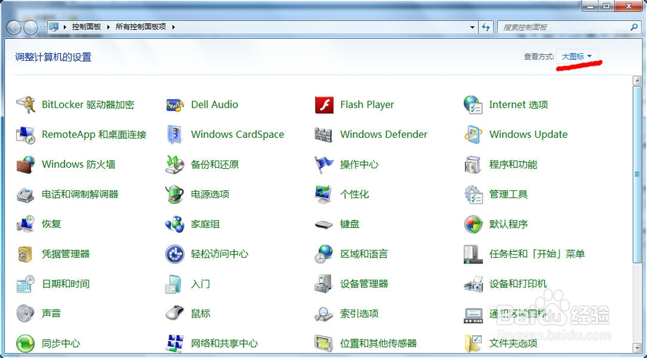Expand the arrow after 所有控制面板项 breadcrumb
647x358 pixels.
pos(173,27)
